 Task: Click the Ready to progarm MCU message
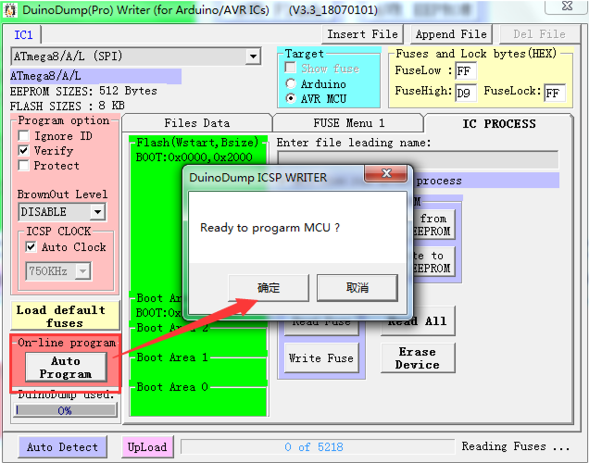[x=269, y=228]
